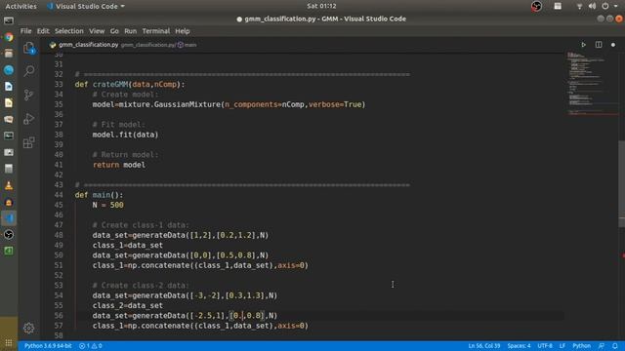Show errors and warnings in the status bar
The width and height of the screenshot is (625, 351).
91,346
